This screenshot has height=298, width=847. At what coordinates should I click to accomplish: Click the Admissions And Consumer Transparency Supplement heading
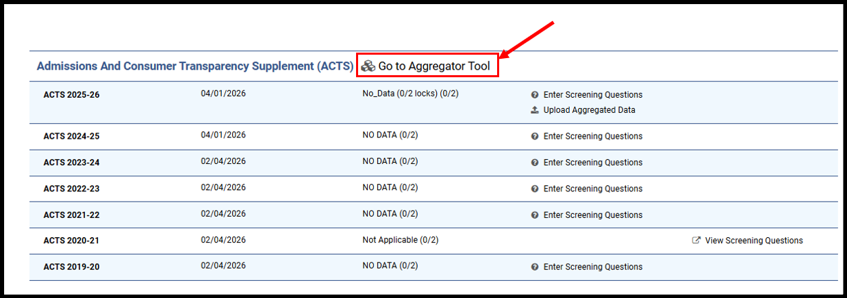tap(194, 66)
